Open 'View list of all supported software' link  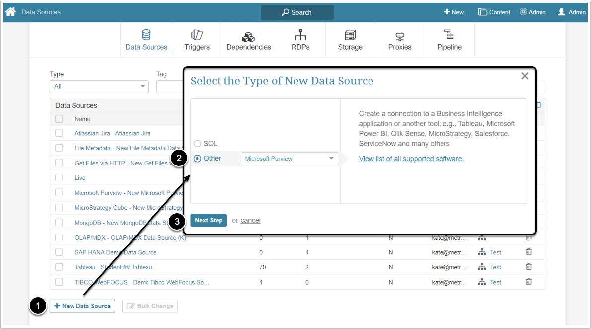point(411,159)
